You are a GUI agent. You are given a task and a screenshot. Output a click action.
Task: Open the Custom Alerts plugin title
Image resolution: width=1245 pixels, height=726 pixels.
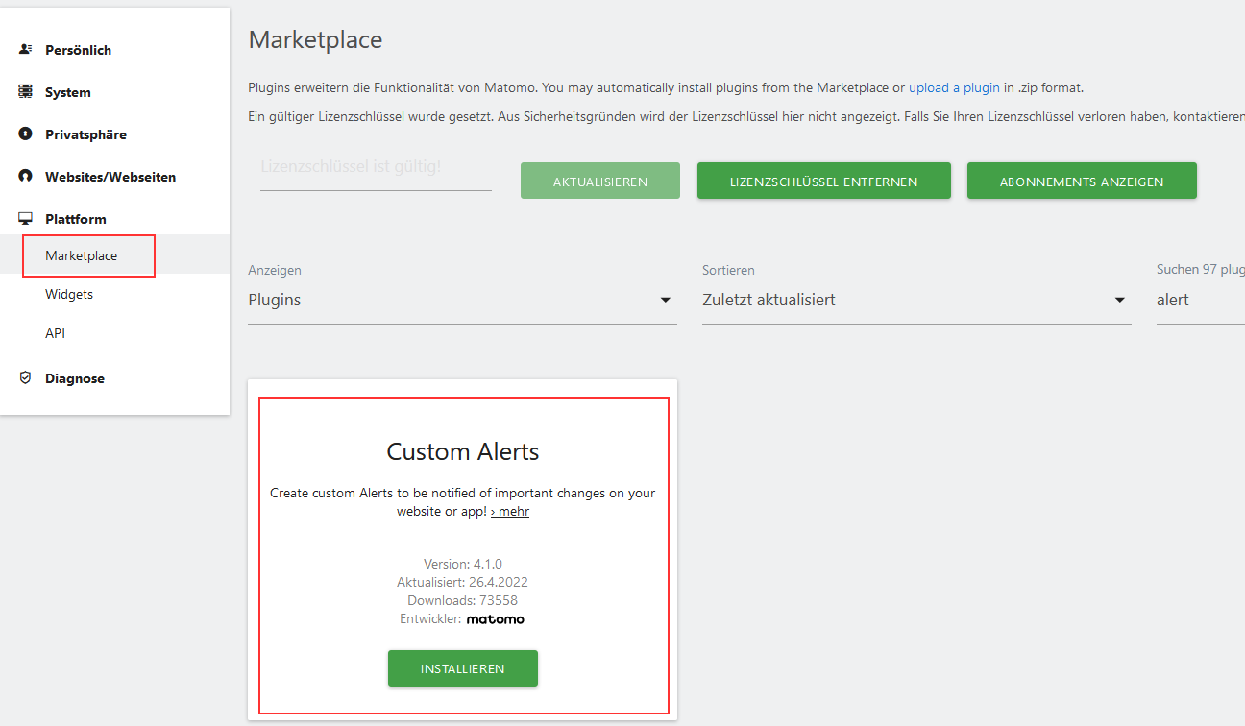tap(463, 451)
